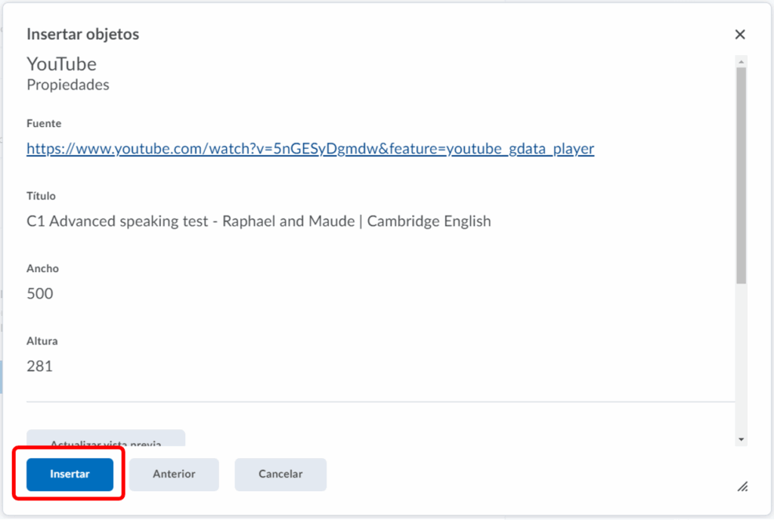Click the Altura field label

pos(42,341)
